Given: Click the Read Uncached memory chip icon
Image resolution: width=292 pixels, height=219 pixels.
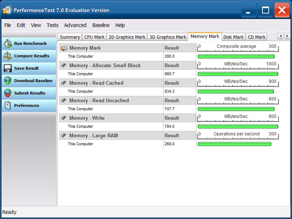Looking at the screenshot, I should tap(64, 100).
